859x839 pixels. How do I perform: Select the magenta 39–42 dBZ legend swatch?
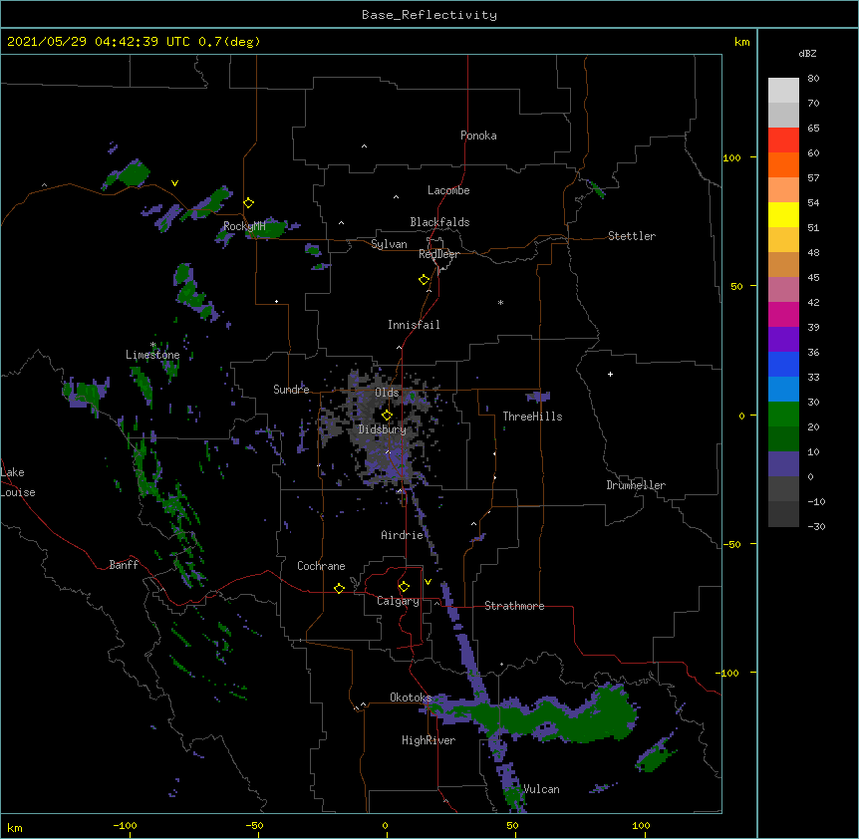783,314
